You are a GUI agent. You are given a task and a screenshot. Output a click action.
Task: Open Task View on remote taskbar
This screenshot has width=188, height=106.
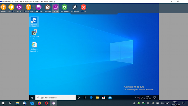coord(85,98)
